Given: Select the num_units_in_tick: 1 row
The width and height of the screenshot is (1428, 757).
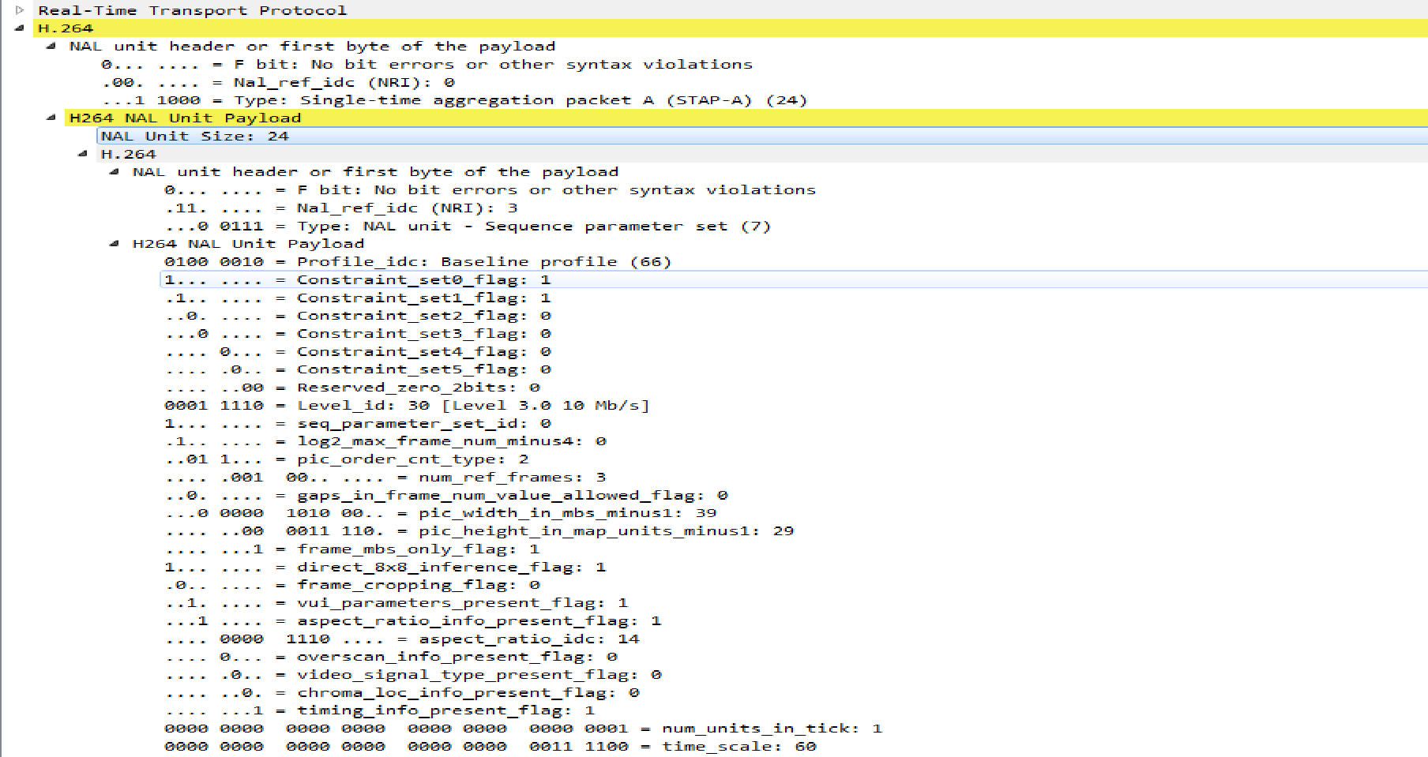Looking at the screenshot, I should (524, 729).
